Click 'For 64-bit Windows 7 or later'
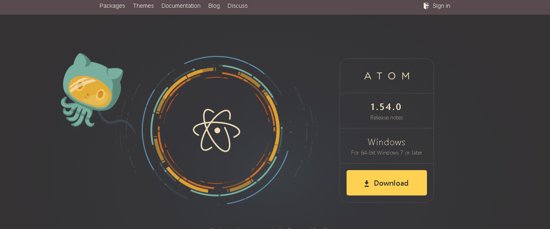The image size is (550, 229). click(x=386, y=153)
